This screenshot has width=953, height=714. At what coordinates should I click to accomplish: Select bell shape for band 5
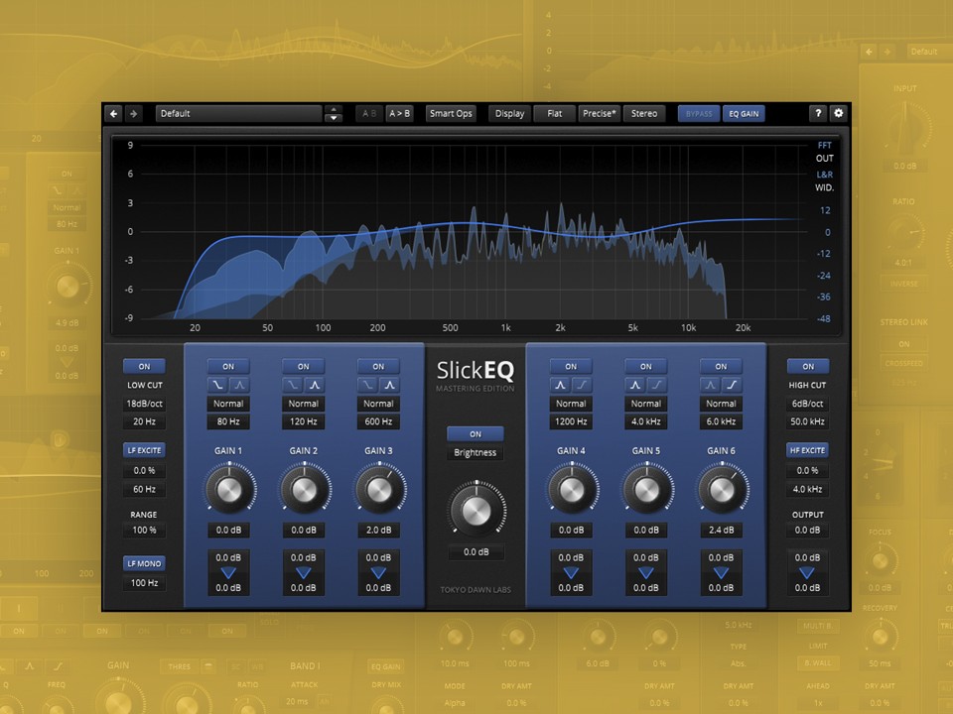pos(635,385)
